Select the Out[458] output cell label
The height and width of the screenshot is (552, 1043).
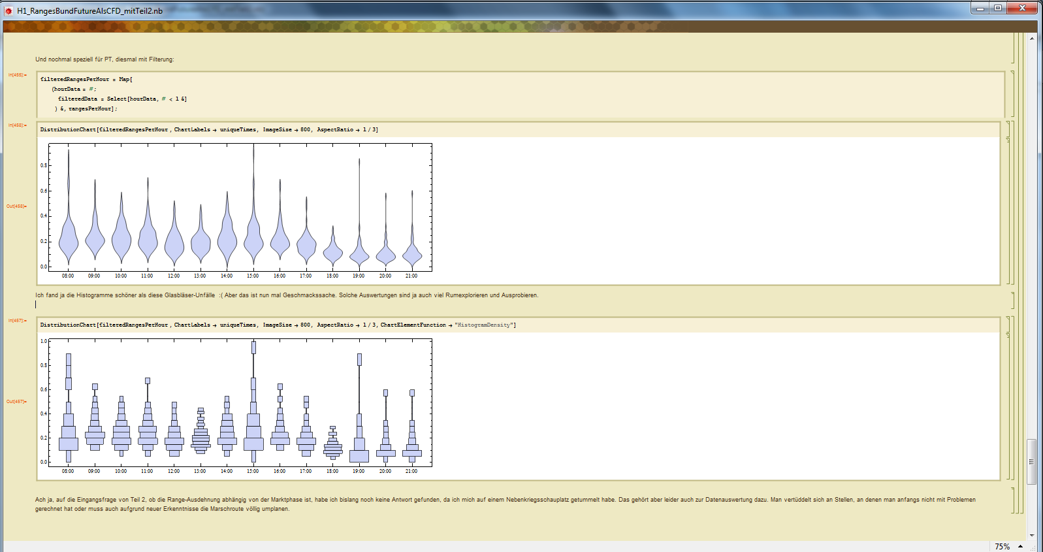(x=16, y=206)
